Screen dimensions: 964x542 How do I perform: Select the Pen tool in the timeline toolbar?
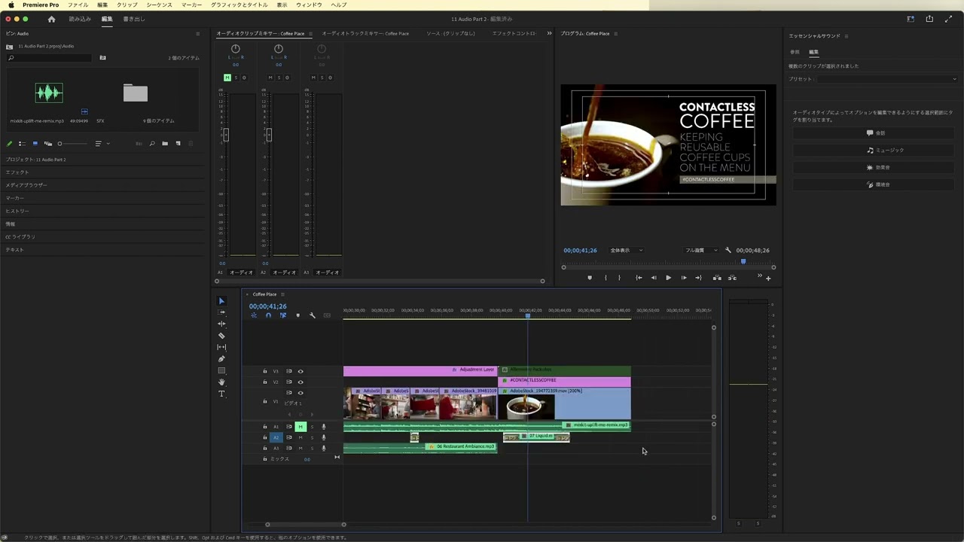[x=221, y=359]
